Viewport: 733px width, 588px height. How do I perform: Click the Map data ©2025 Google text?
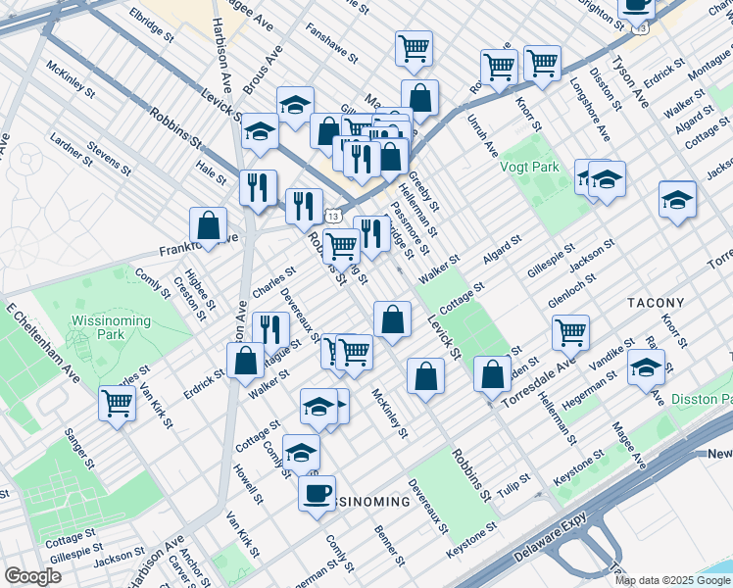(673, 581)
